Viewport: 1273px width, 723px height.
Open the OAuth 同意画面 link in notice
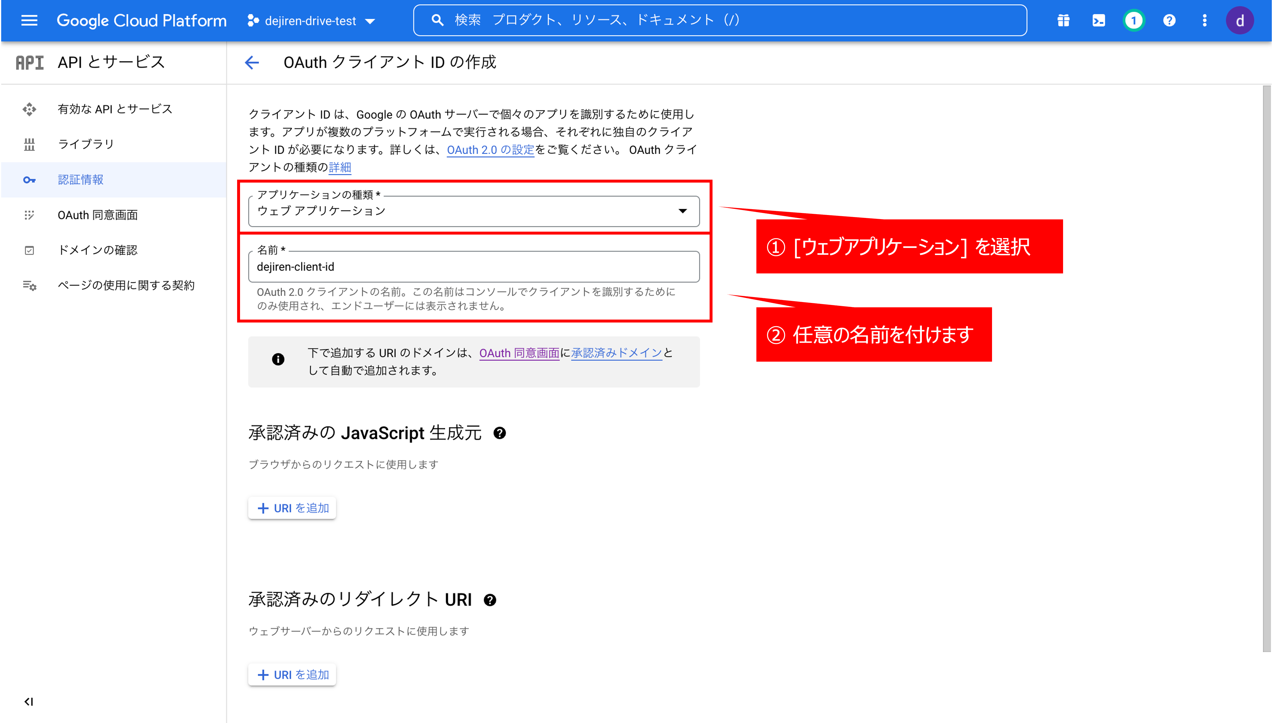pyautogui.click(x=519, y=353)
